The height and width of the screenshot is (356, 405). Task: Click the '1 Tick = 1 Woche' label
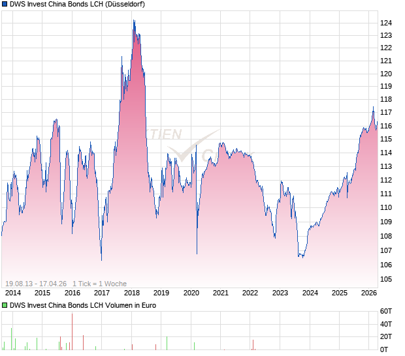point(99,284)
